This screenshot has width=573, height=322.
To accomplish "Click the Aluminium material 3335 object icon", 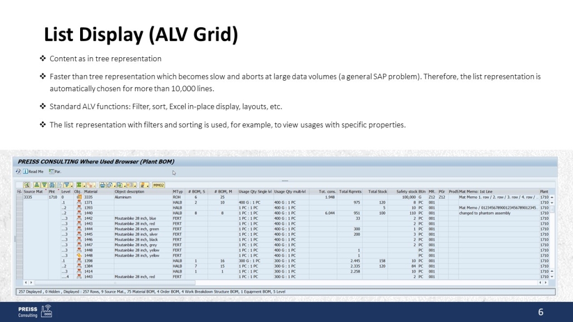I will tap(79, 197).
